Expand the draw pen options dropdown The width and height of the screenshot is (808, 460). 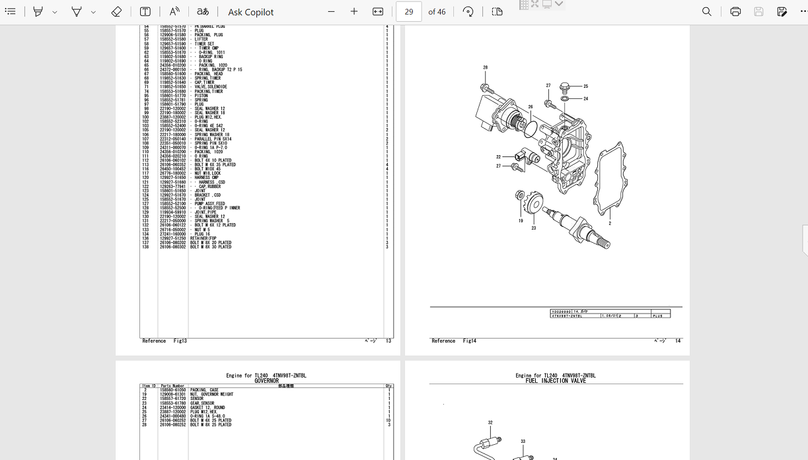pyautogui.click(x=93, y=12)
